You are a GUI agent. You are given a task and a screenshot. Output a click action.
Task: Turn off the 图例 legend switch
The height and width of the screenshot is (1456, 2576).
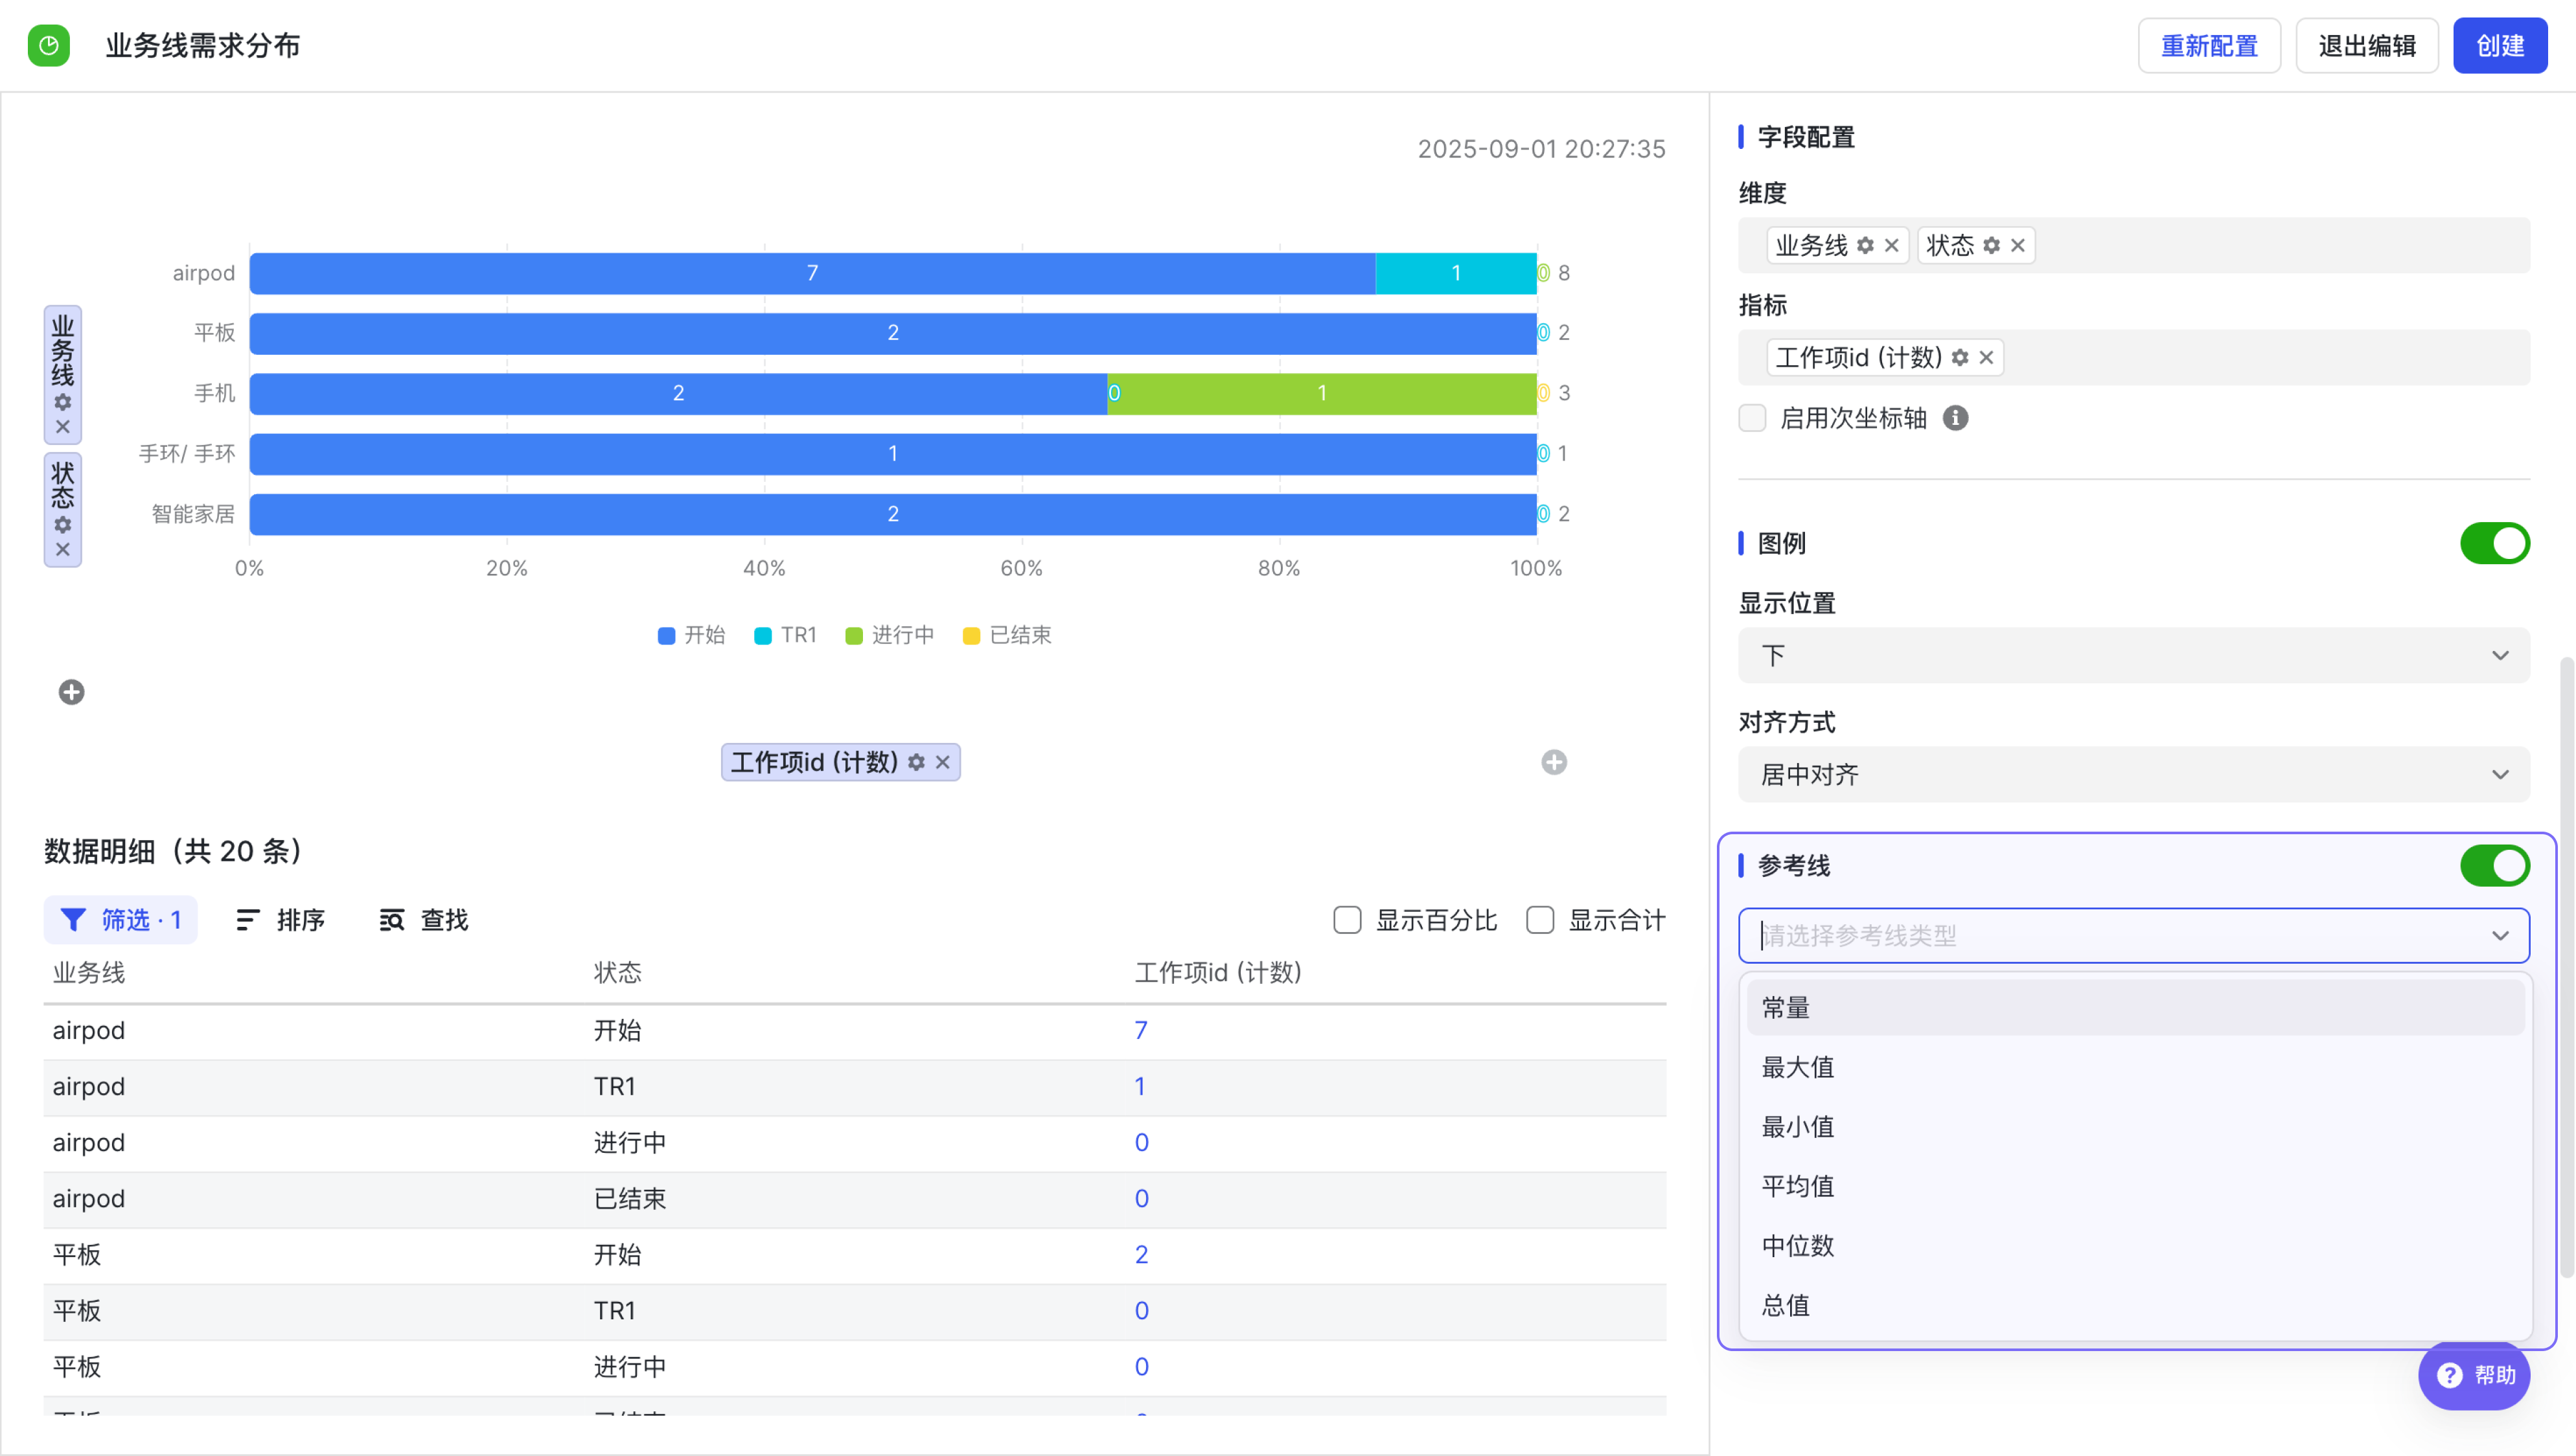(2495, 543)
